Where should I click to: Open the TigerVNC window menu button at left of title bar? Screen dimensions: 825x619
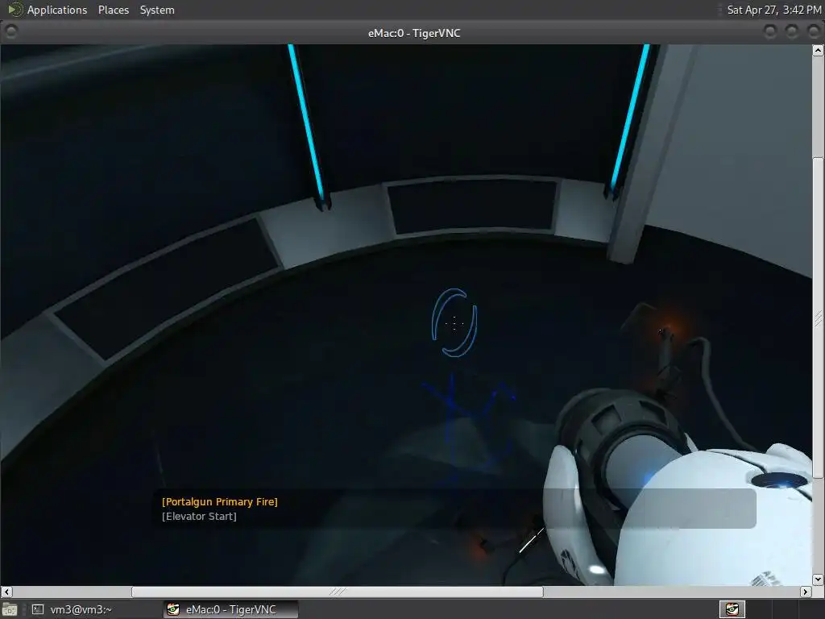point(11,32)
